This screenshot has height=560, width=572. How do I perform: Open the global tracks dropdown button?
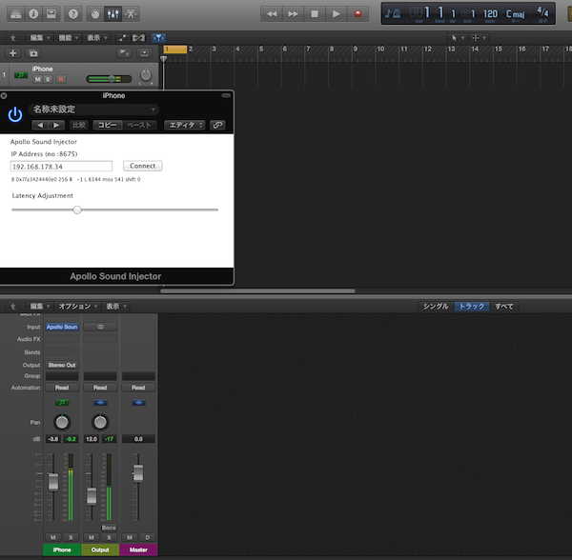coord(145,53)
